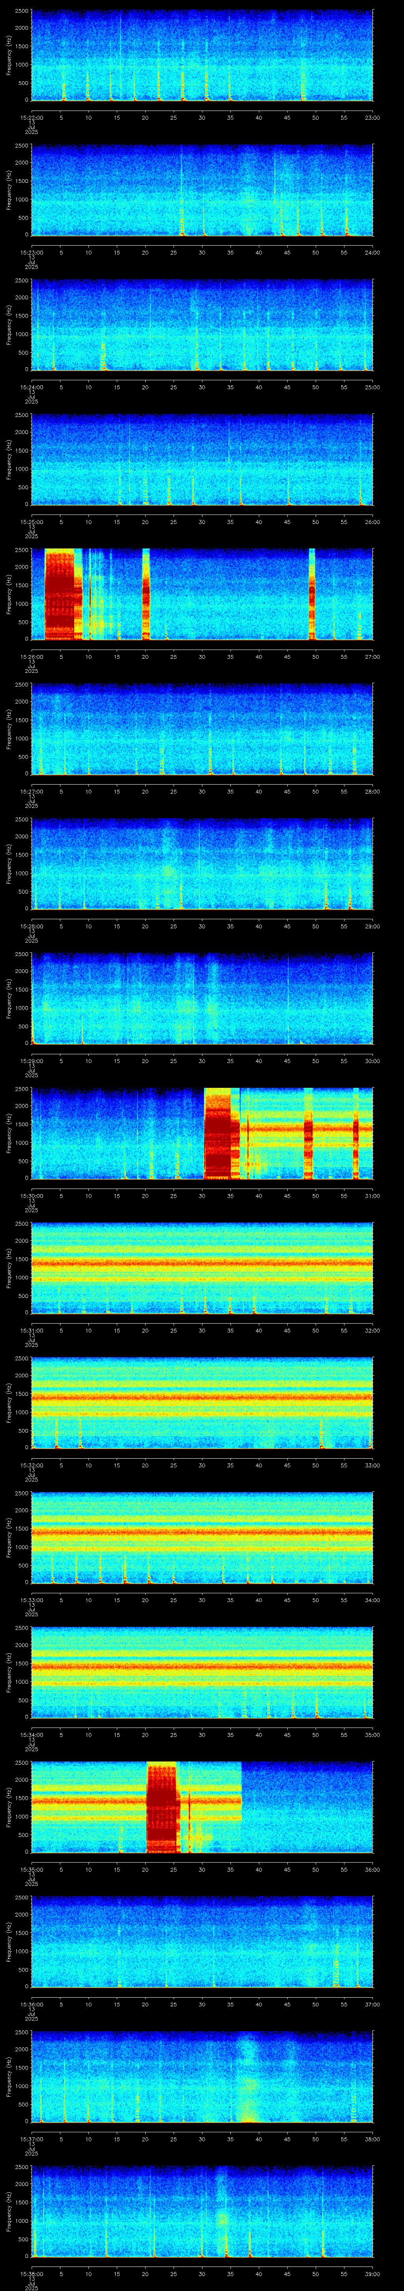404x2291 pixels.
Task: Open the 15:22:00 spectrogram panel
Action: click(x=202, y=55)
